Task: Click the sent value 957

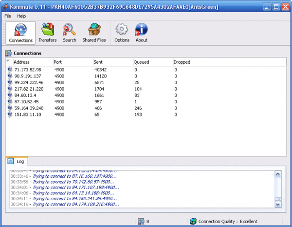Action: (x=98, y=102)
